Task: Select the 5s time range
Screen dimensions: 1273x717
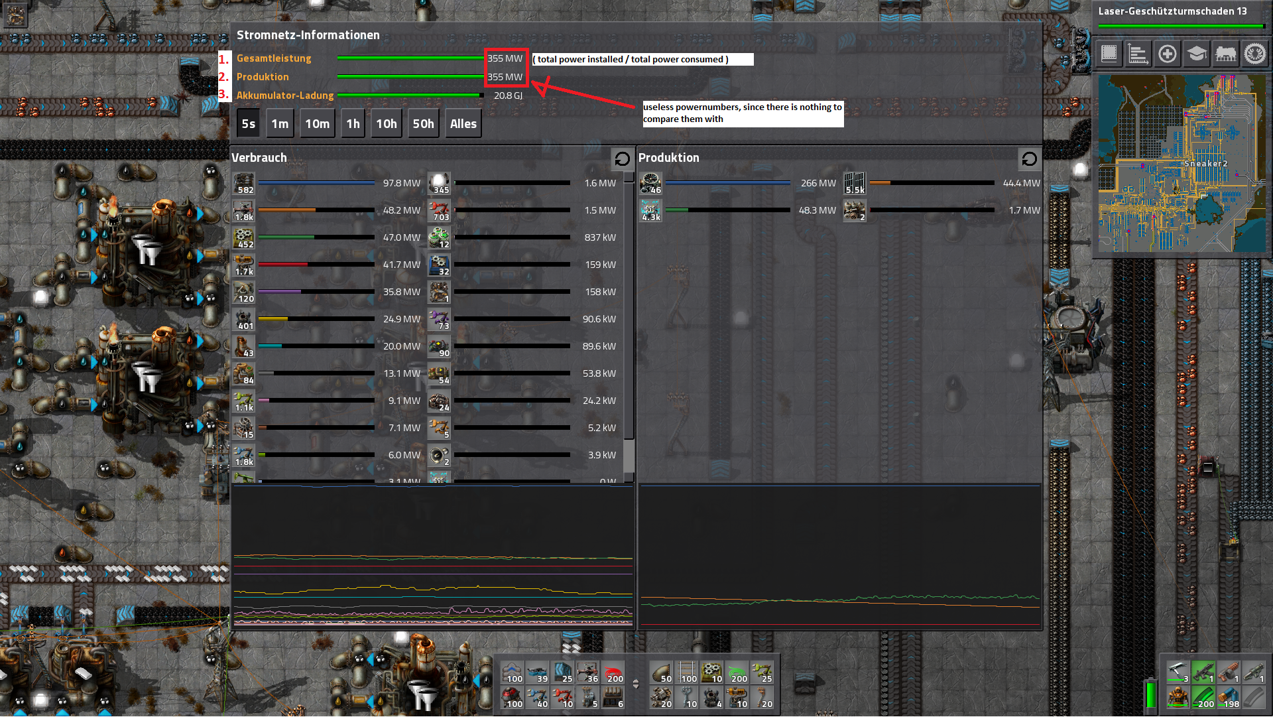Action: tap(249, 124)
